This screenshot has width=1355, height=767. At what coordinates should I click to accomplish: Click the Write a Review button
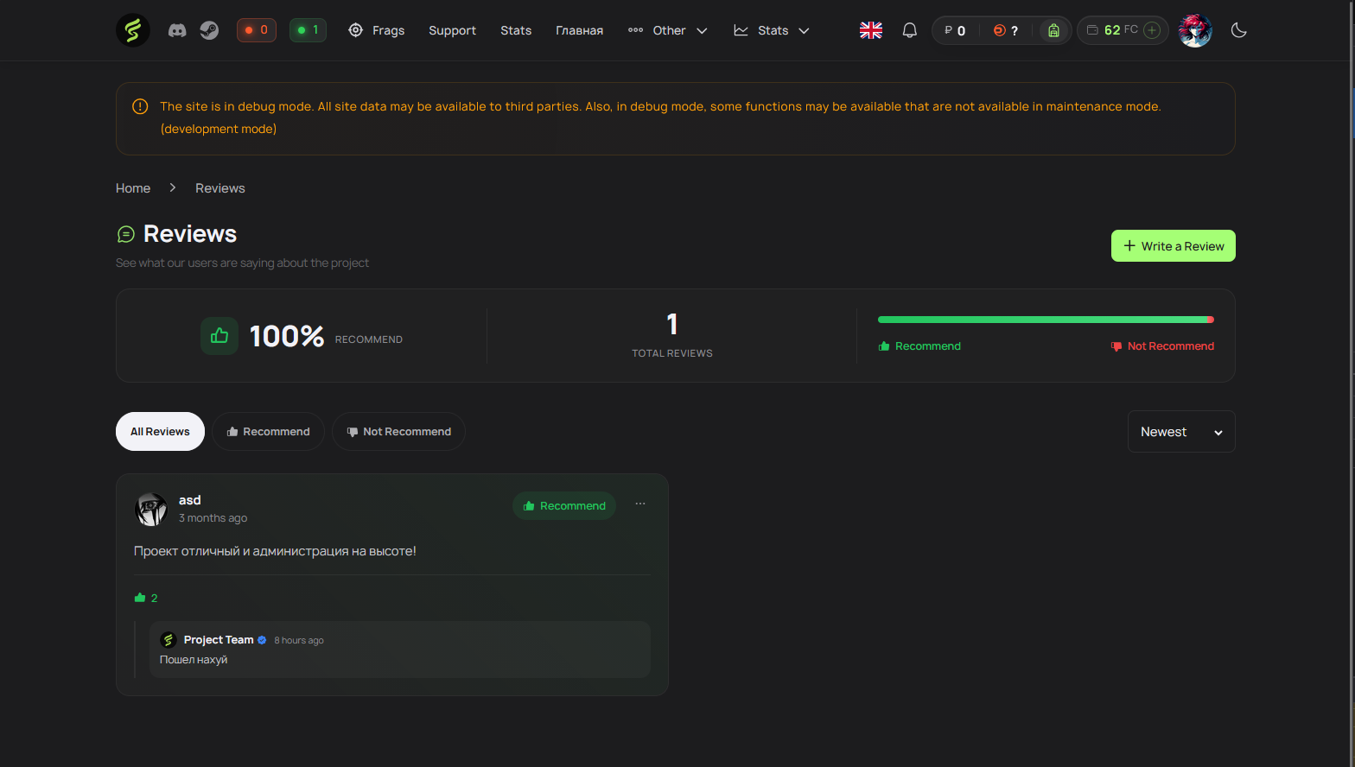[x=1173, y=246]
